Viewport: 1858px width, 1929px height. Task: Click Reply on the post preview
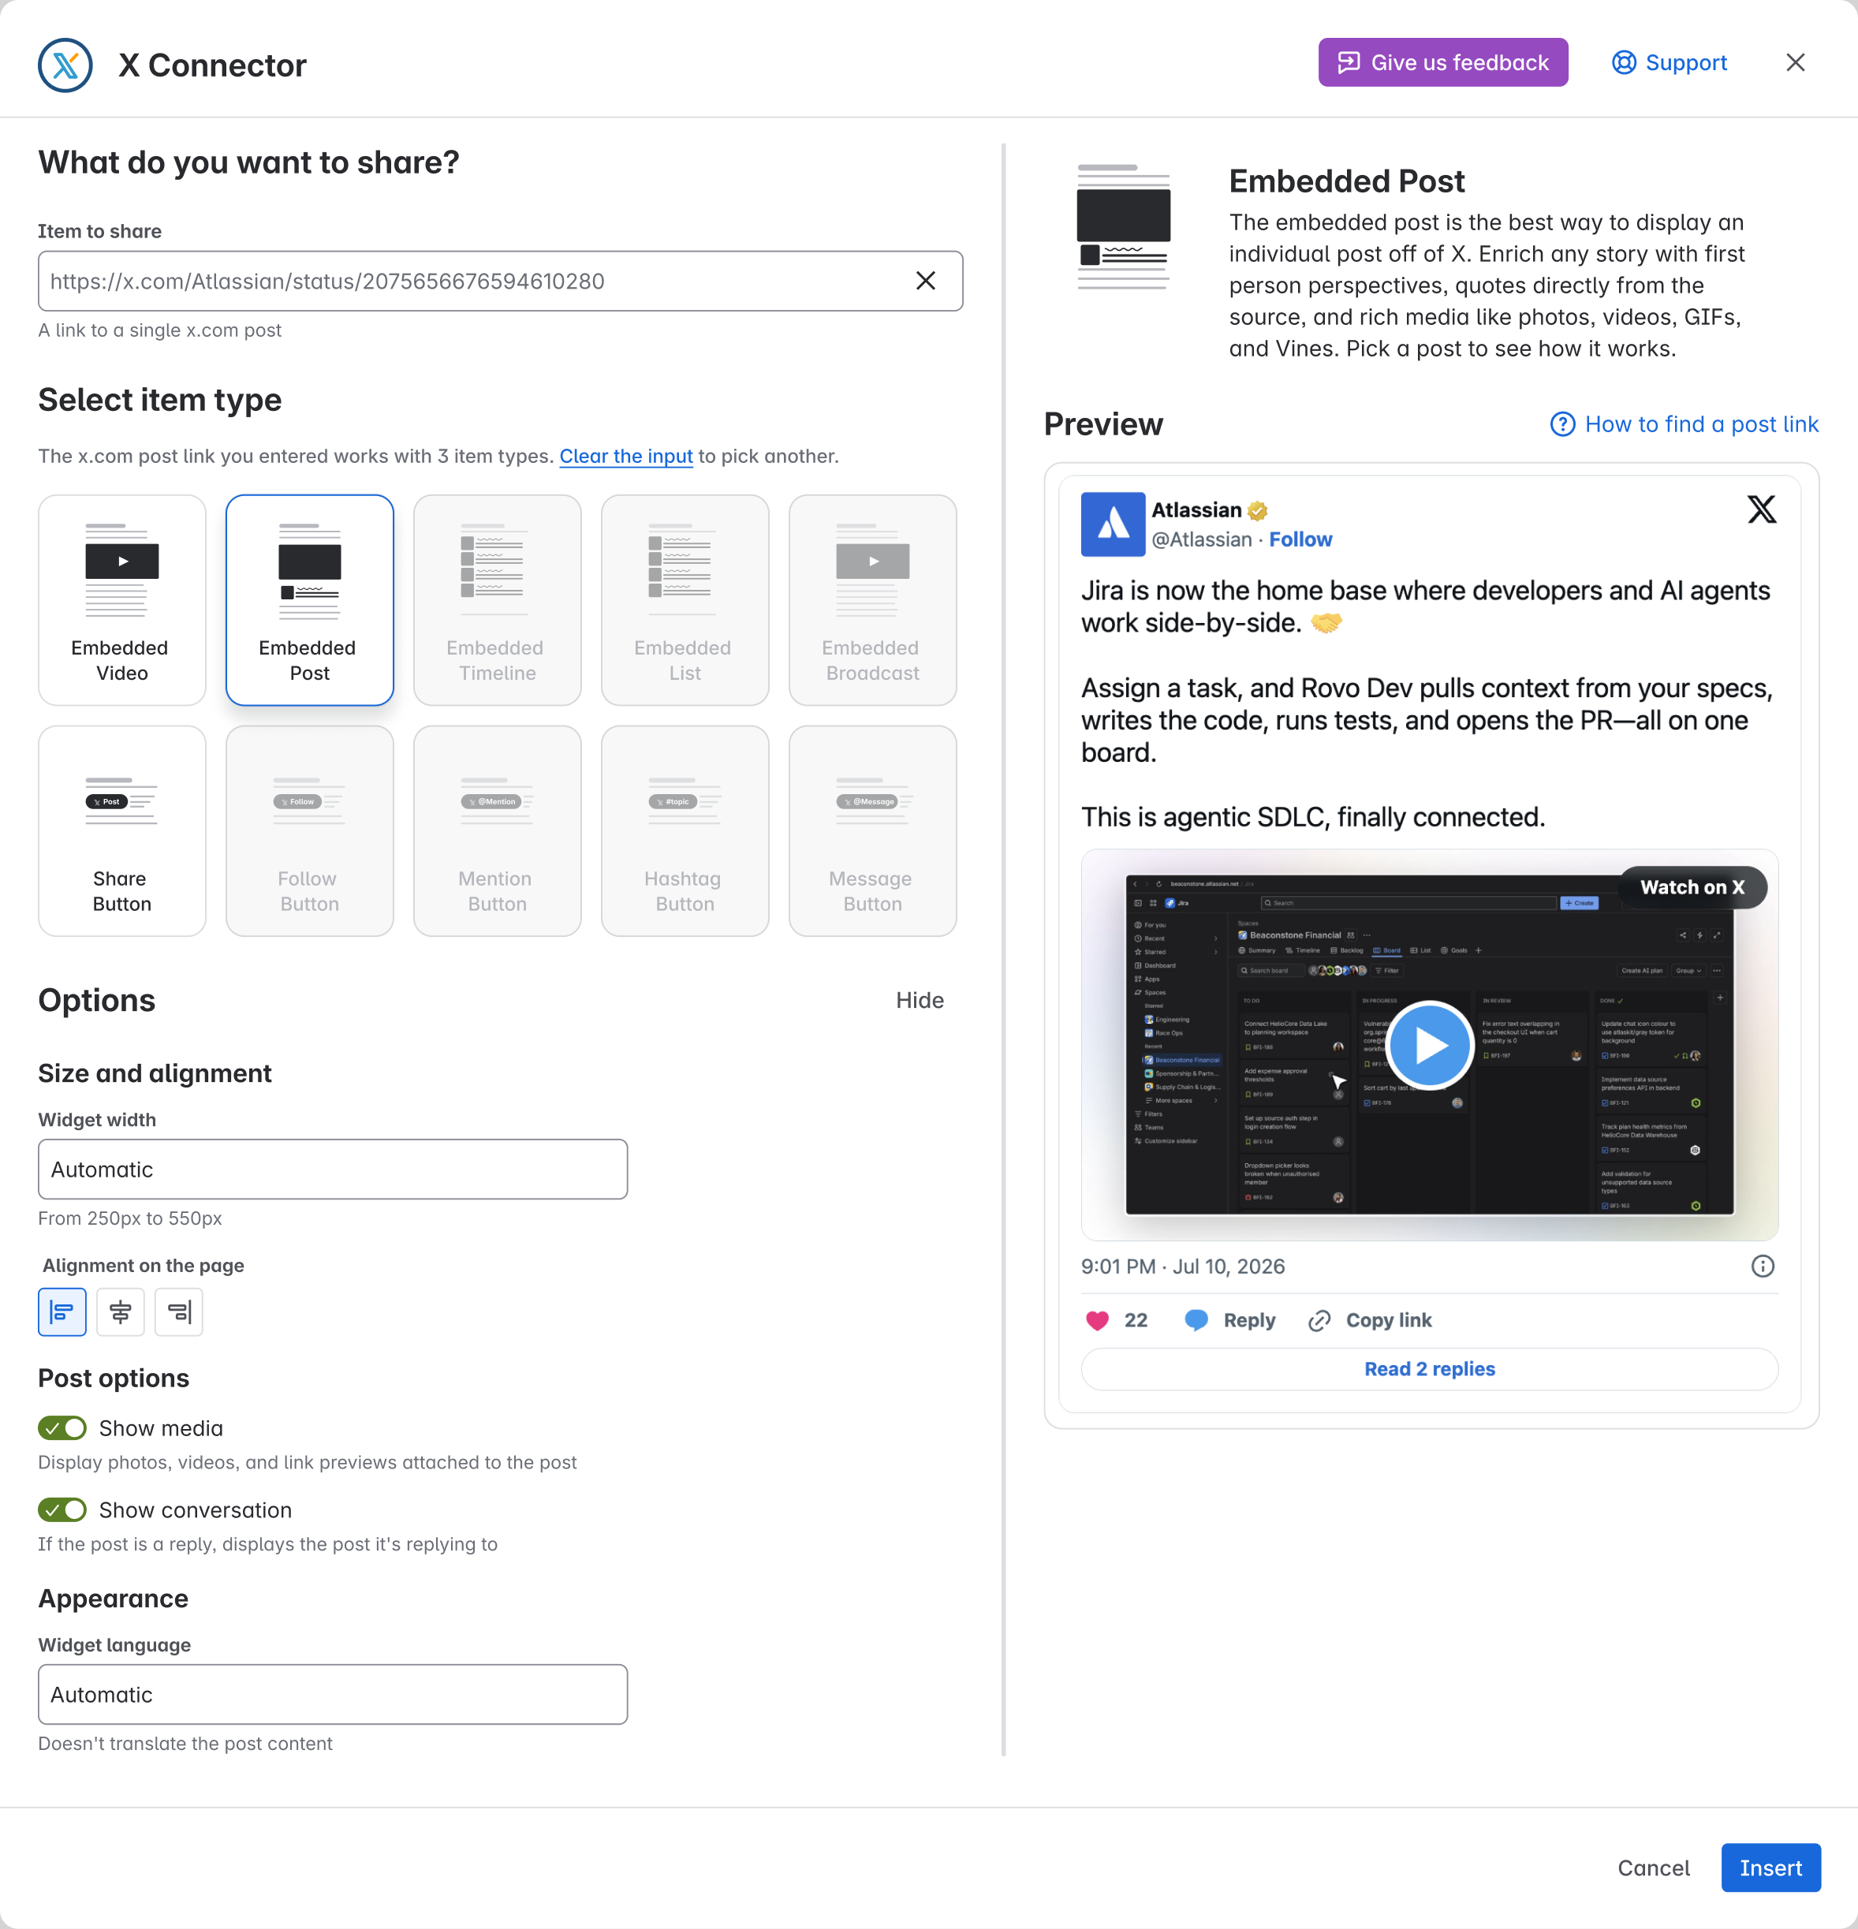point(1230,1320)
